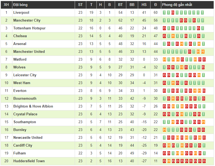Click Manchester United's red B badge
The width and height of the screenshot is (215, 166).
[x=190, y=52]
